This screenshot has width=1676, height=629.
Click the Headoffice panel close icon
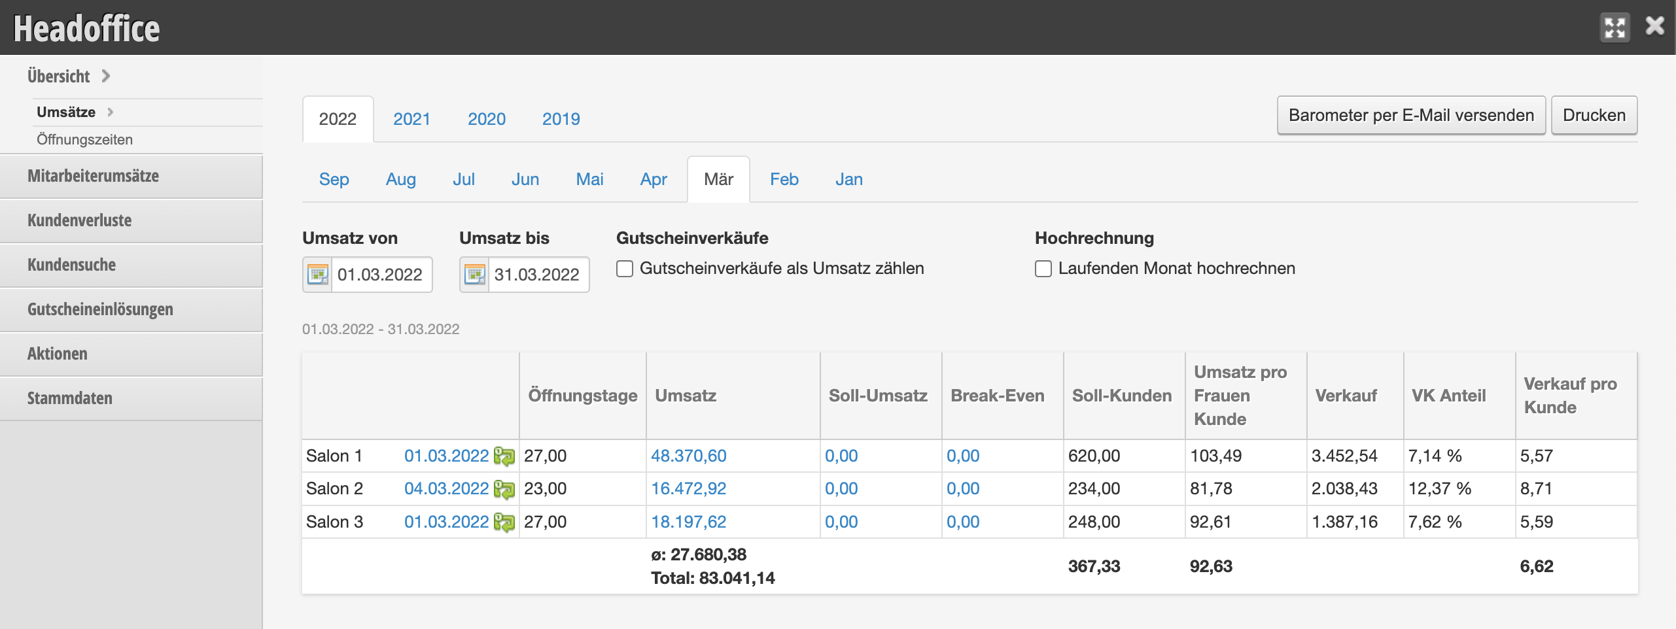point(1654,25)
